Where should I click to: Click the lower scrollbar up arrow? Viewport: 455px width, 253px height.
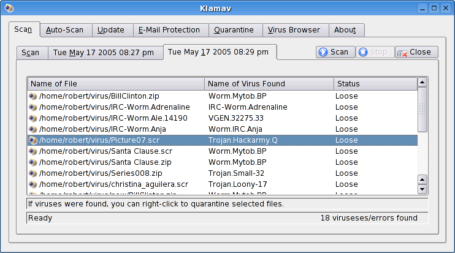[422, 179]
